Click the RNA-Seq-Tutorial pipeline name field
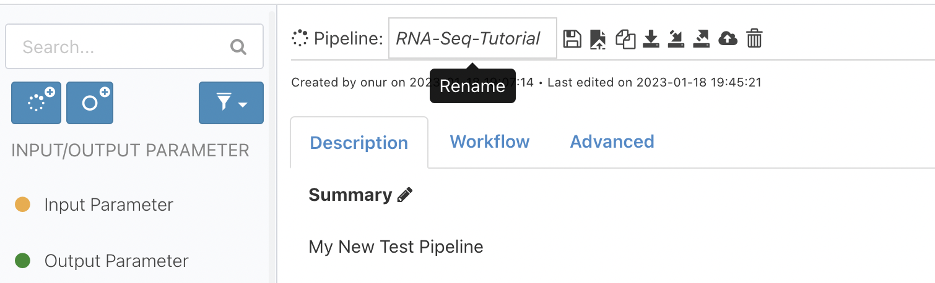Screen dimensions: 935x283 472,38
